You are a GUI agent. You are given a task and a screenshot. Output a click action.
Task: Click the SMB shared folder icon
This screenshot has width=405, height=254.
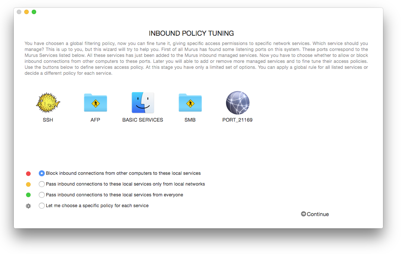[190, 103]
